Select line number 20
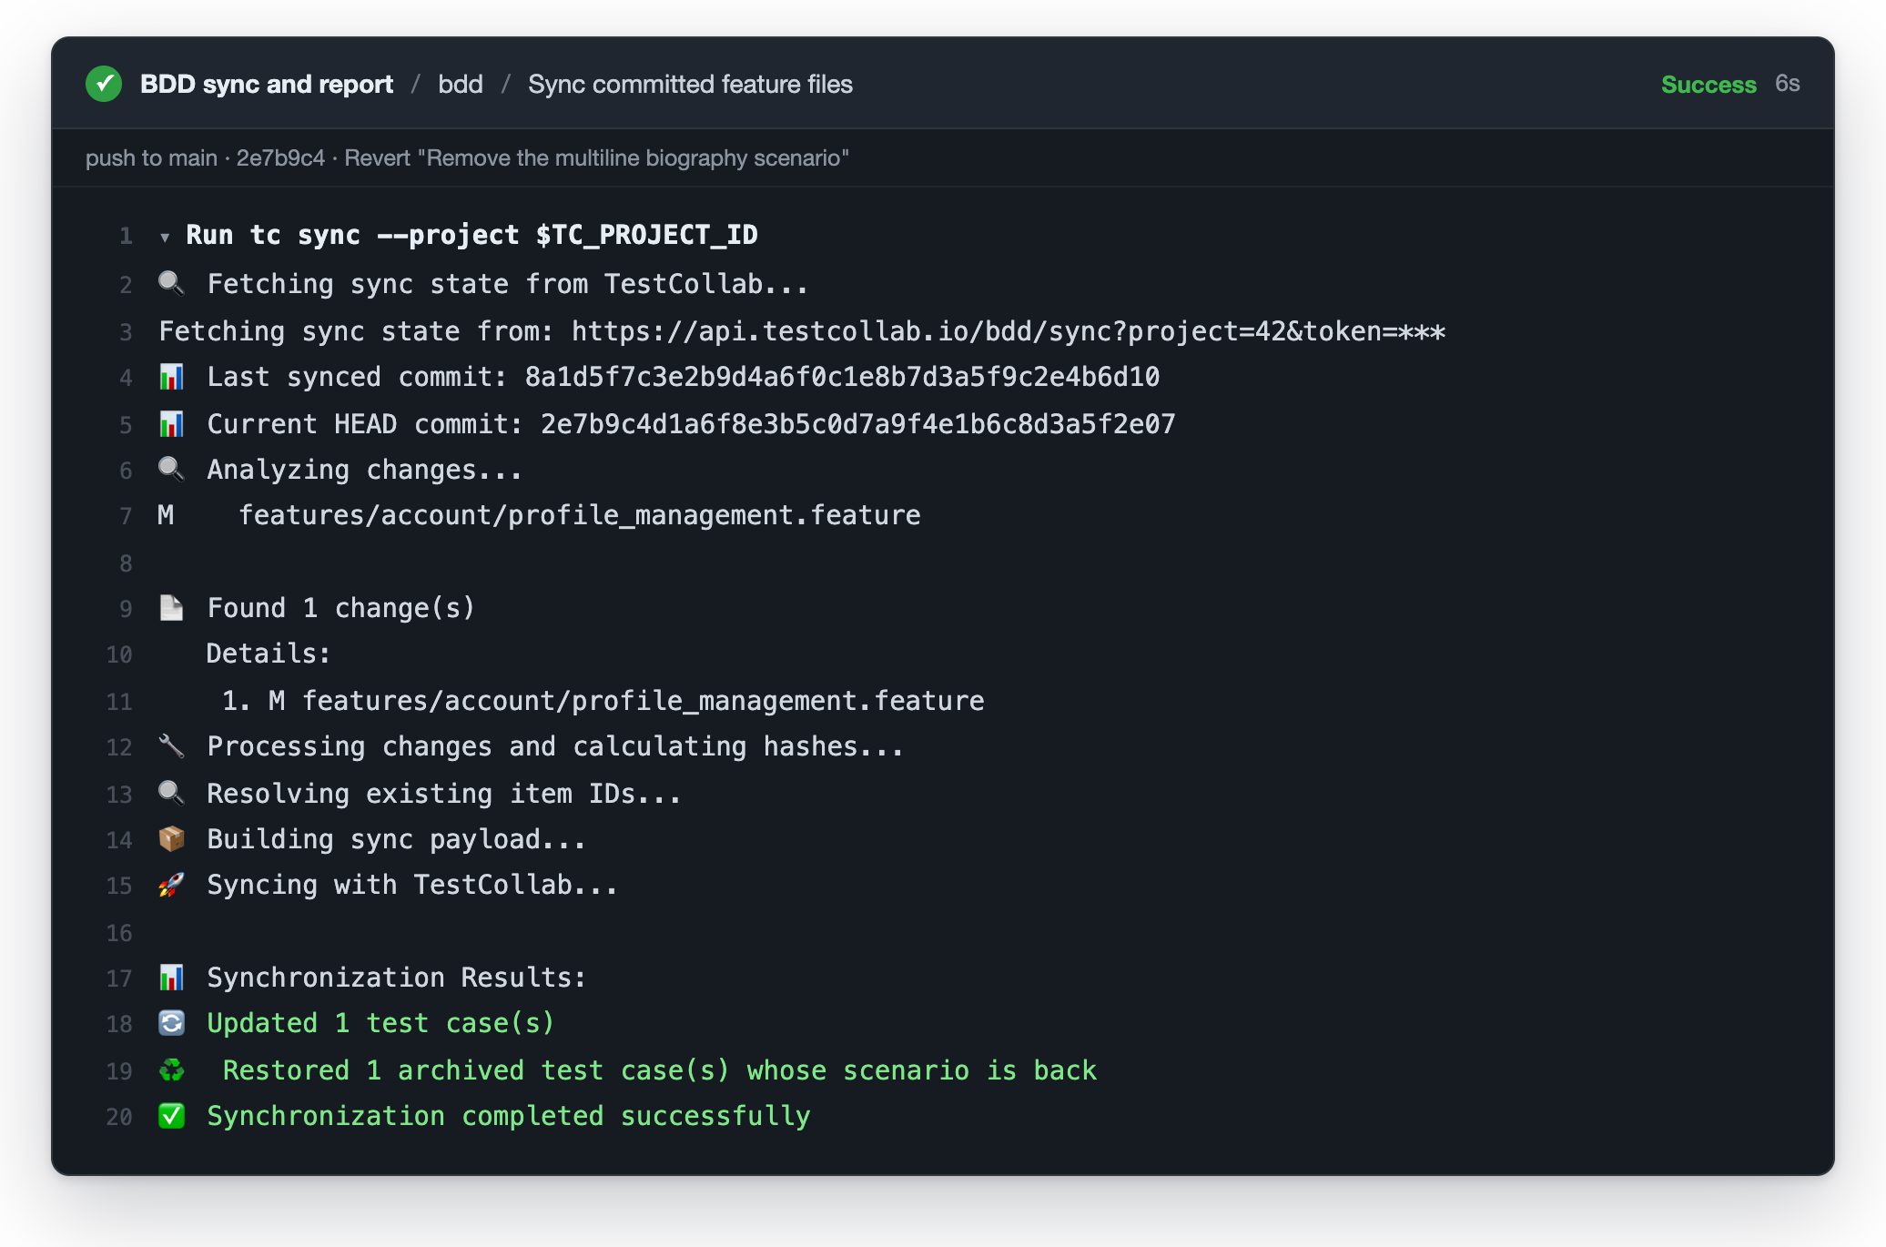 point(119,1117)
